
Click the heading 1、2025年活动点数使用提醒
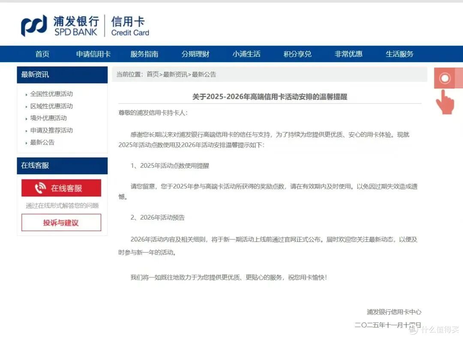[x=170, y=166]
